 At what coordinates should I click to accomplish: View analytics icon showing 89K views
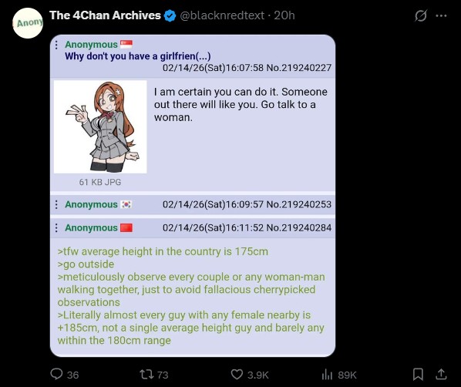click(x=327, y=375)
